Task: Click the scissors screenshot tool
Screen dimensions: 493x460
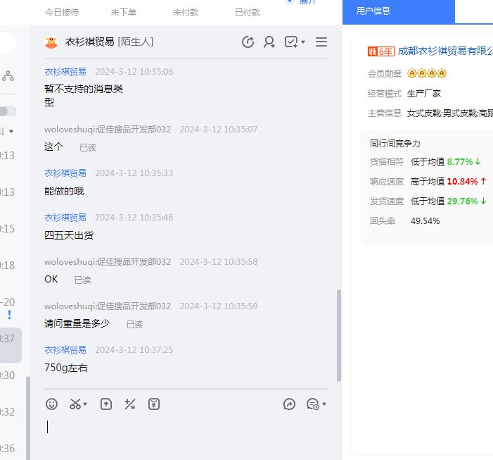Action: point(75,404)
